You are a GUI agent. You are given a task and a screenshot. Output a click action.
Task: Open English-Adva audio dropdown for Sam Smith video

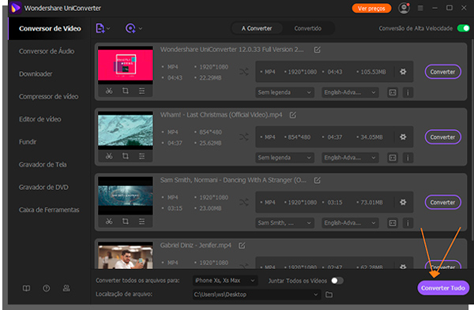pos(350,222)
